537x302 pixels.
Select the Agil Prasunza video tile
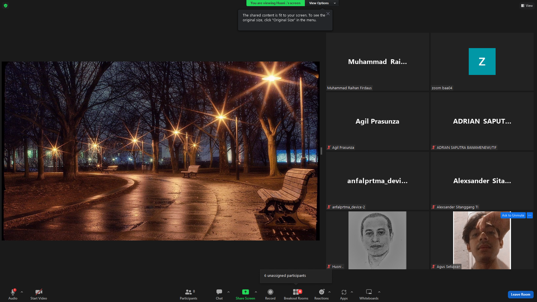point(377,121)
